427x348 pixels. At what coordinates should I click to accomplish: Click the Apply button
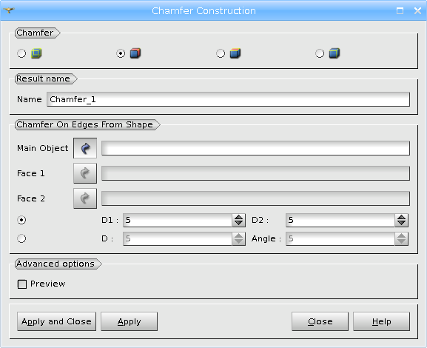(x=129, y=321)
